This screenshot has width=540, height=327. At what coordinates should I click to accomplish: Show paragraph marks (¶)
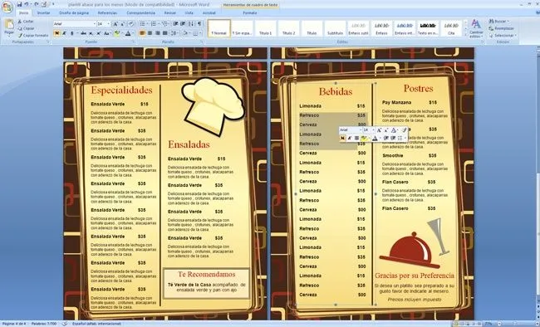pos(199,24)
